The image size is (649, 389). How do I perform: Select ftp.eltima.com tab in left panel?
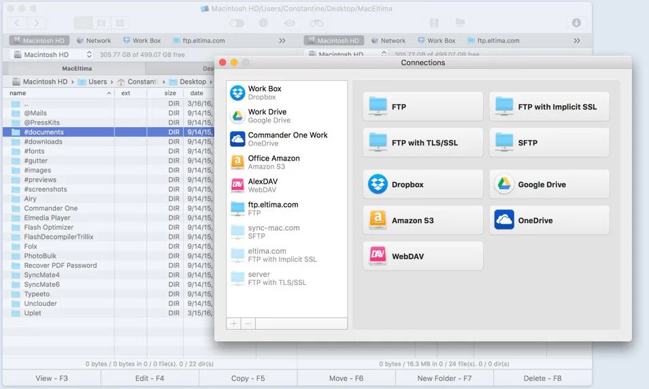(x=199, y=41)
